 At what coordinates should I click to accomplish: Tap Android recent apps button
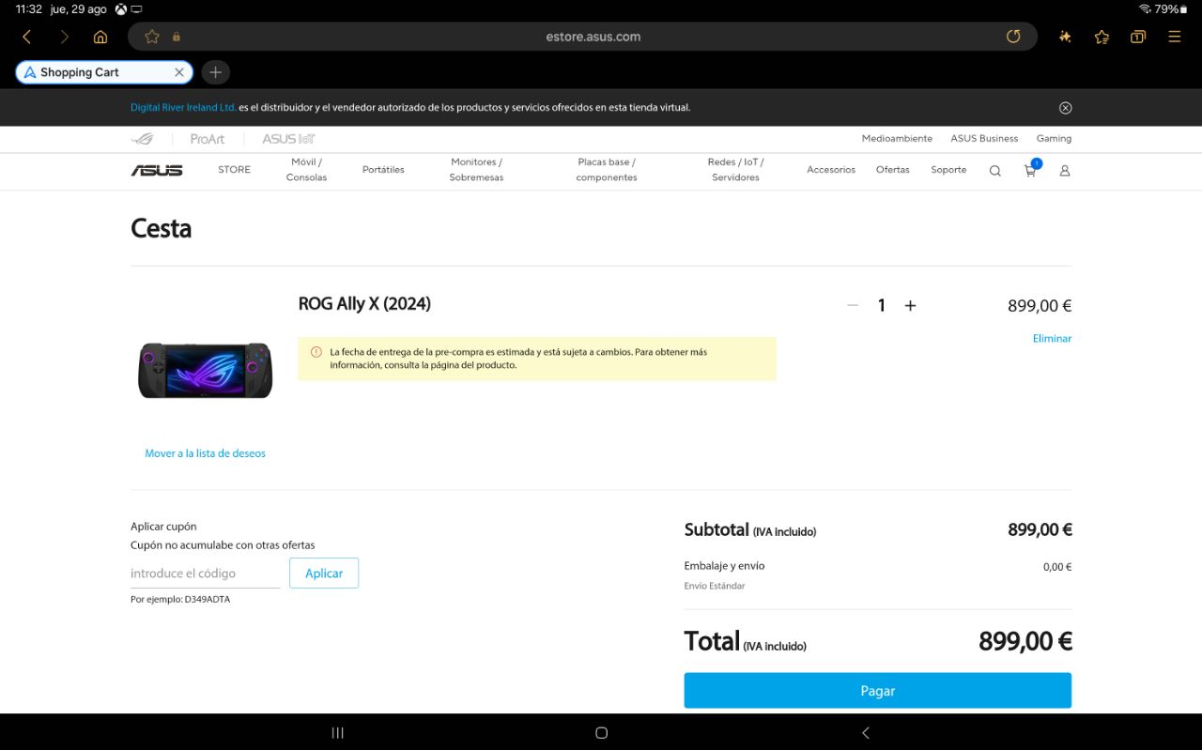(338, 732)
